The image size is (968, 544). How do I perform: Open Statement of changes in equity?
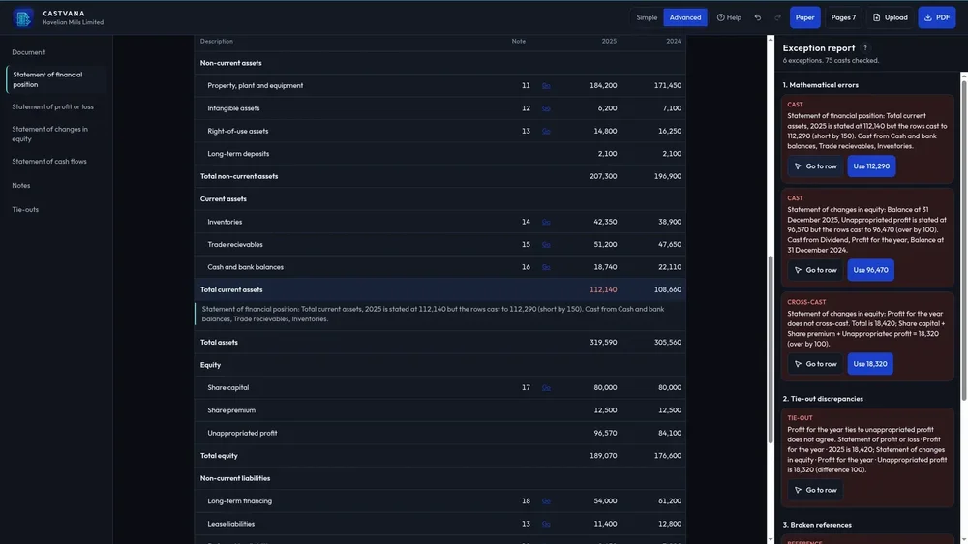pos(50,134)
